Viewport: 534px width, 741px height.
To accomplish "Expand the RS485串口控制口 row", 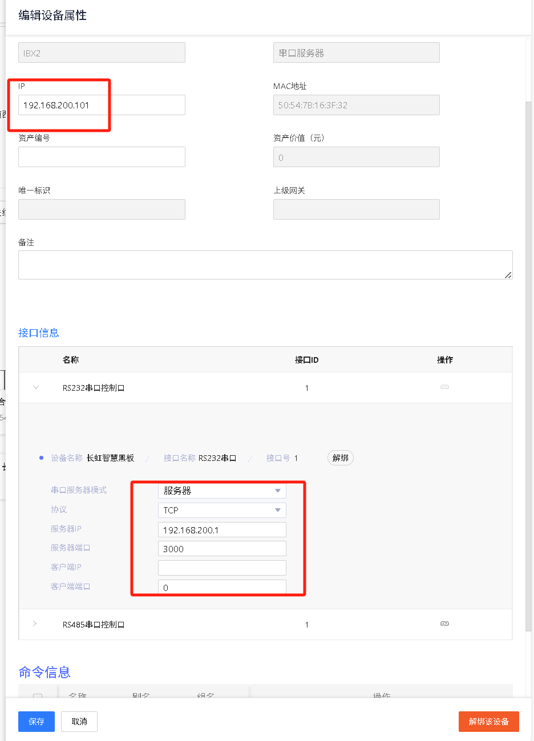I will click(x=35, y=624).
